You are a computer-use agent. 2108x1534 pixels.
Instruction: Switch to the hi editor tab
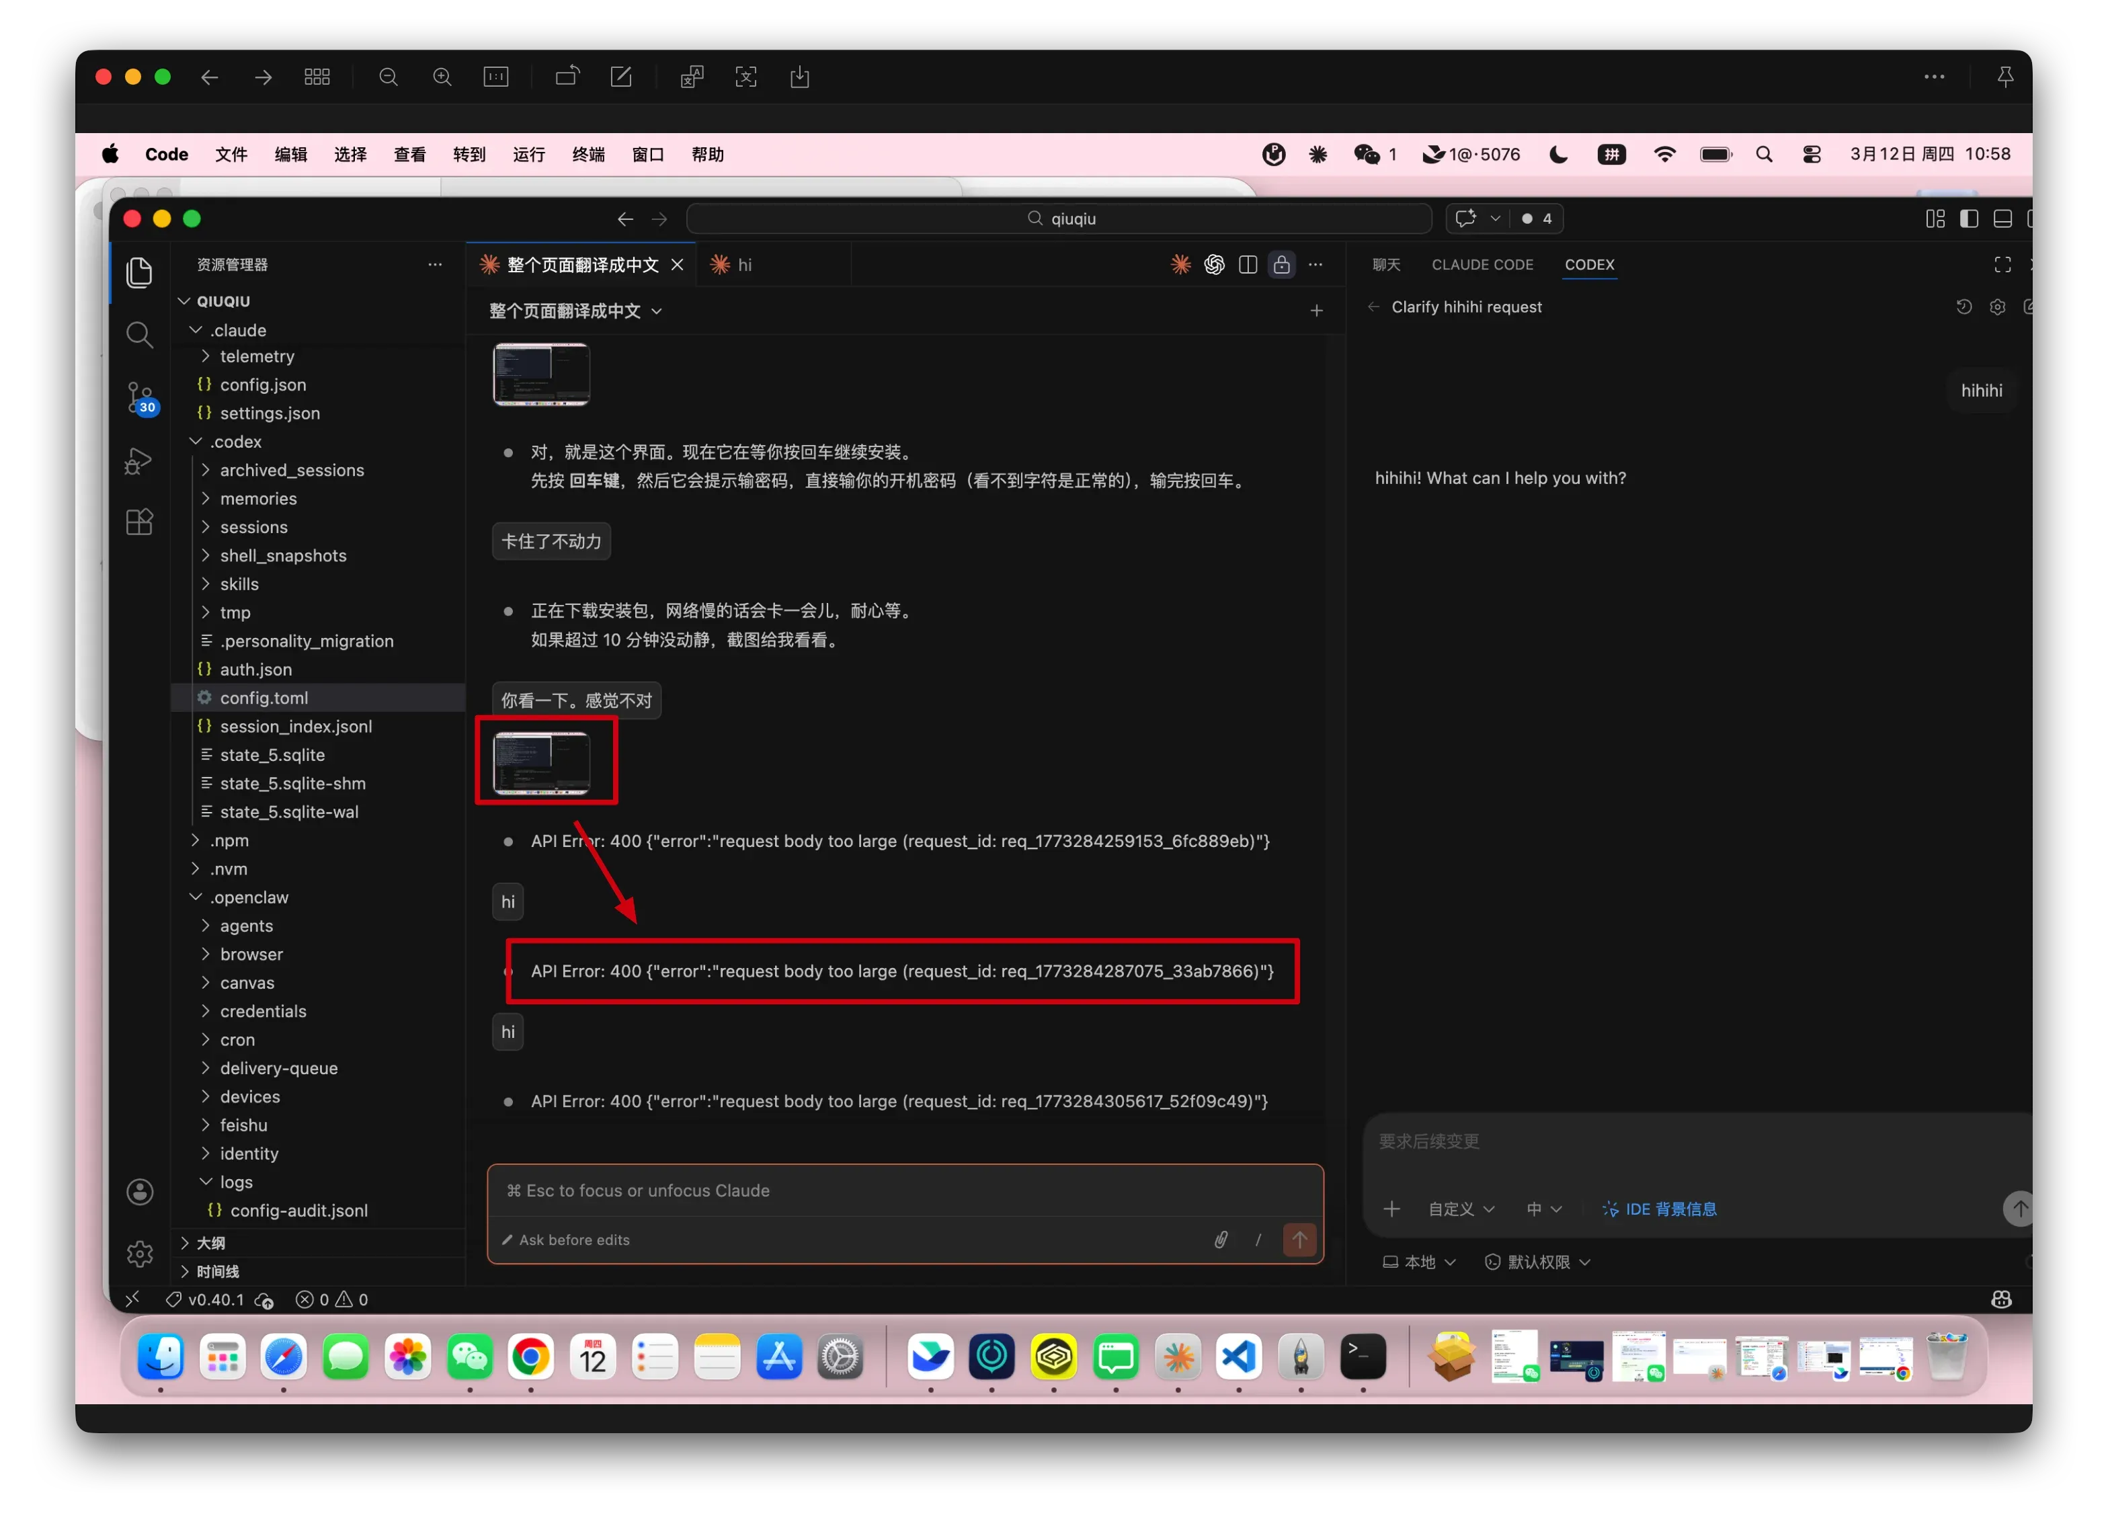click(x=773, y=265)
